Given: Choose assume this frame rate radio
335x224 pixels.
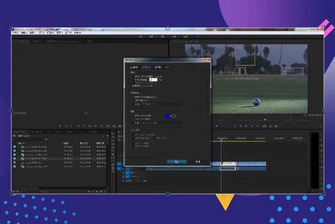Looking at the screenshot, I should pos(133,80).
